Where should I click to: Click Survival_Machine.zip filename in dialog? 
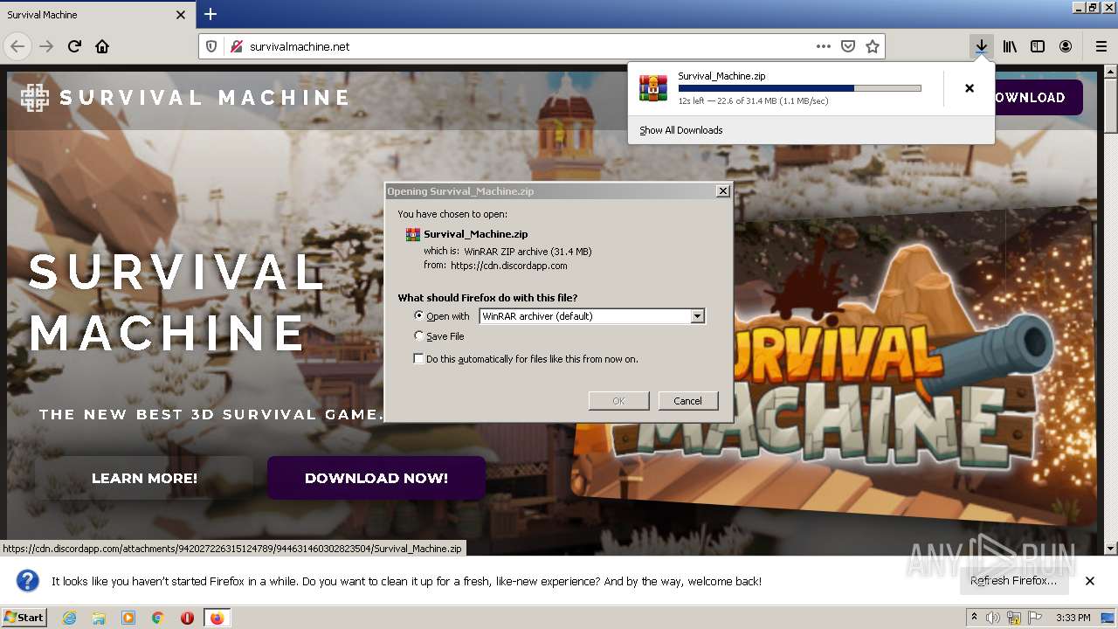pos(475,234)
